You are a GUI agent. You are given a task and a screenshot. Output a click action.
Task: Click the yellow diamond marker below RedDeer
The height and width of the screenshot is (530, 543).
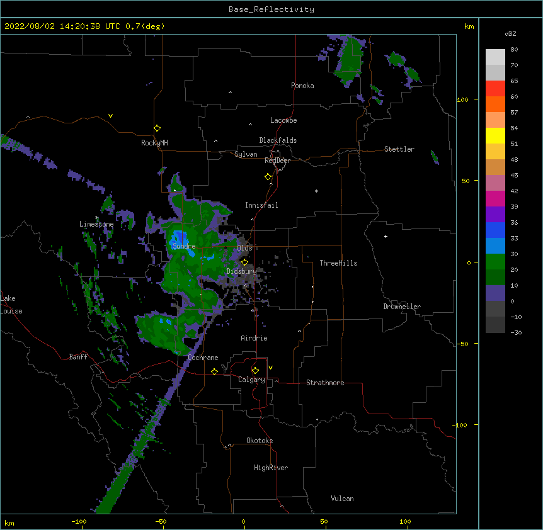(268, 177)
